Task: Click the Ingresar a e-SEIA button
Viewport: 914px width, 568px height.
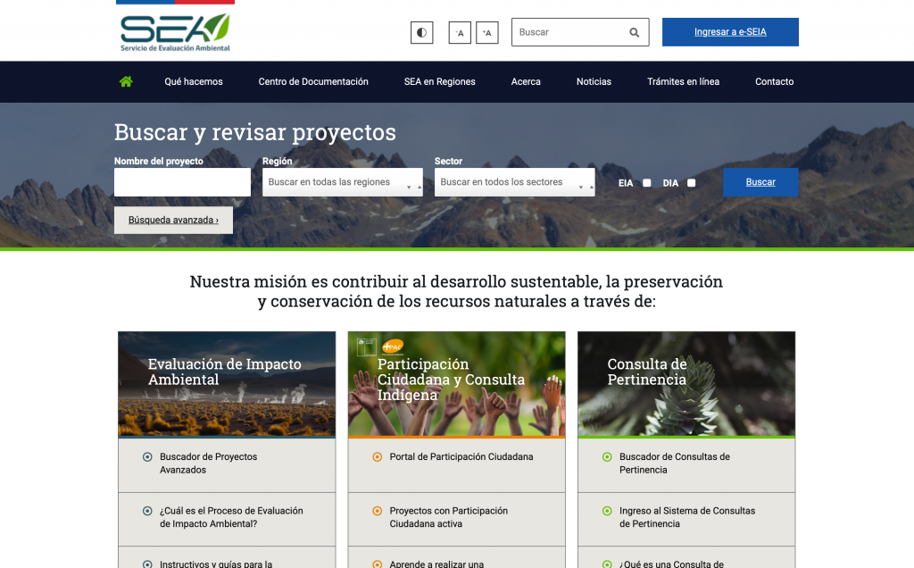Action: [x=730, y=32]
